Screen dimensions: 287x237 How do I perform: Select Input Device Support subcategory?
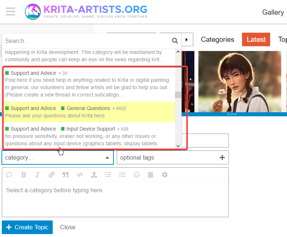pyautogui.click(x=89, y=136)
